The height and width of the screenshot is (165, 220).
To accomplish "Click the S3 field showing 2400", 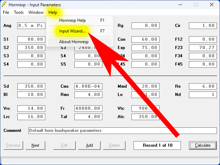I will [x=88, y=48].
